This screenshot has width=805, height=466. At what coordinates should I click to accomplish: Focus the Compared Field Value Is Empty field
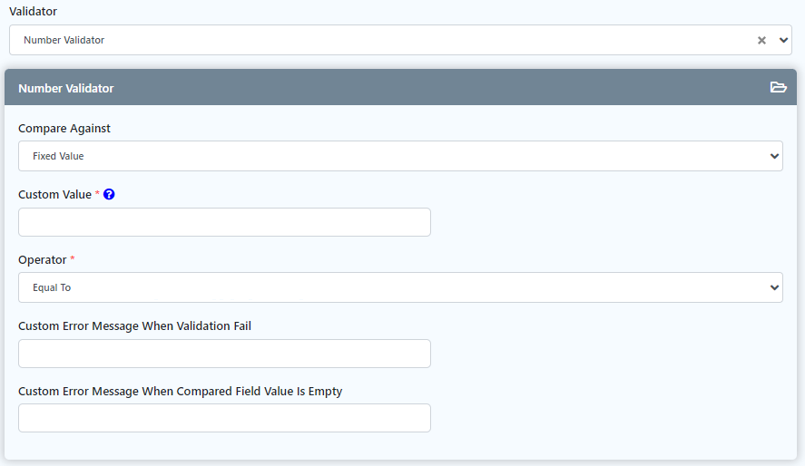coord(224,418)
